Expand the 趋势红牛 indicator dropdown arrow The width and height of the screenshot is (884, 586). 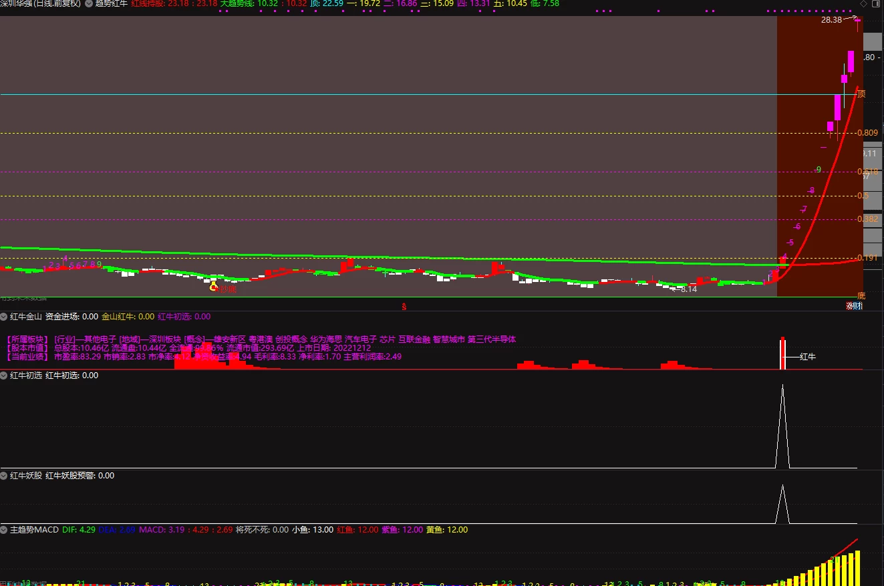89,3
